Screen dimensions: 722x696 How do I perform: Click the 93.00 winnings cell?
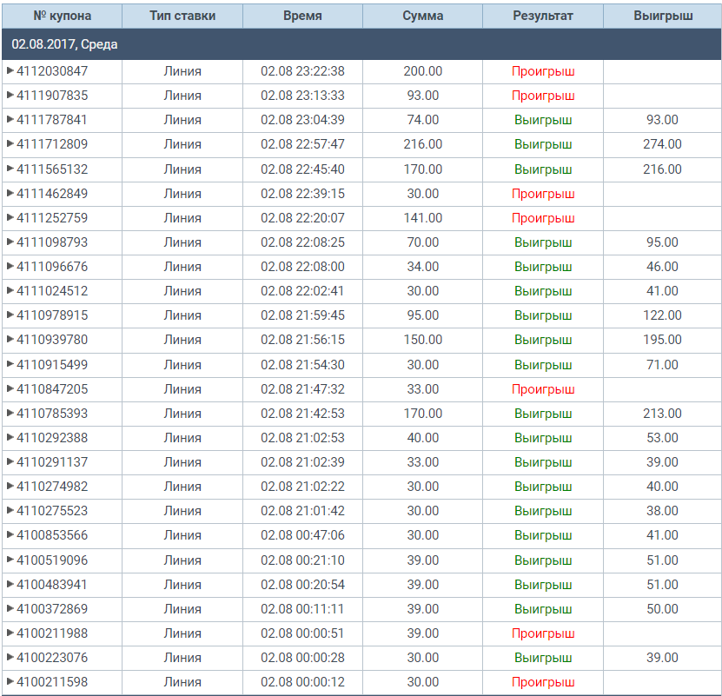click(x=662, y=120)
